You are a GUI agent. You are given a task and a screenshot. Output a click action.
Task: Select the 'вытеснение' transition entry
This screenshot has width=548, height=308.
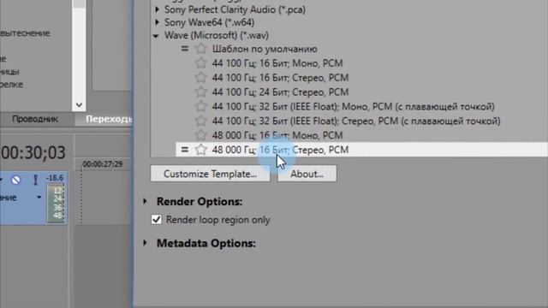pos(25,33)
